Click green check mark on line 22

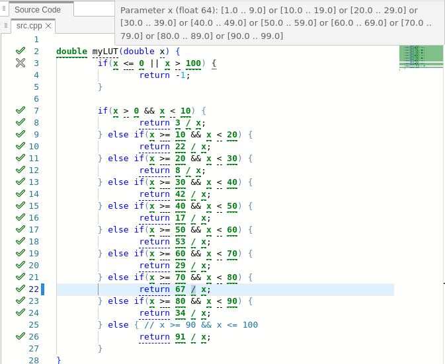pos(20,289)
